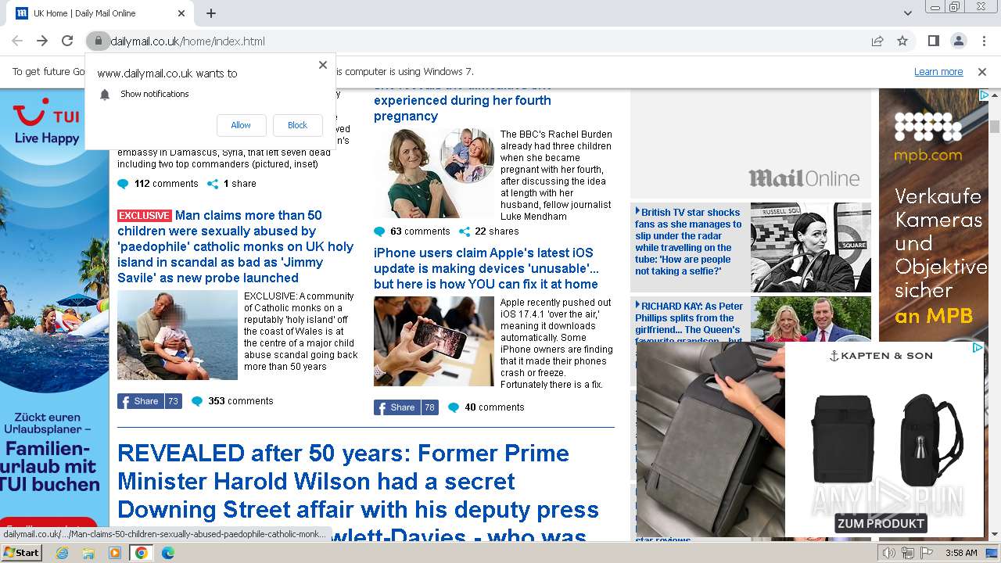Allow notifications from dailymail.co.uk
The width and height of the screenshot is (1001, 563).
coord(241,125)
